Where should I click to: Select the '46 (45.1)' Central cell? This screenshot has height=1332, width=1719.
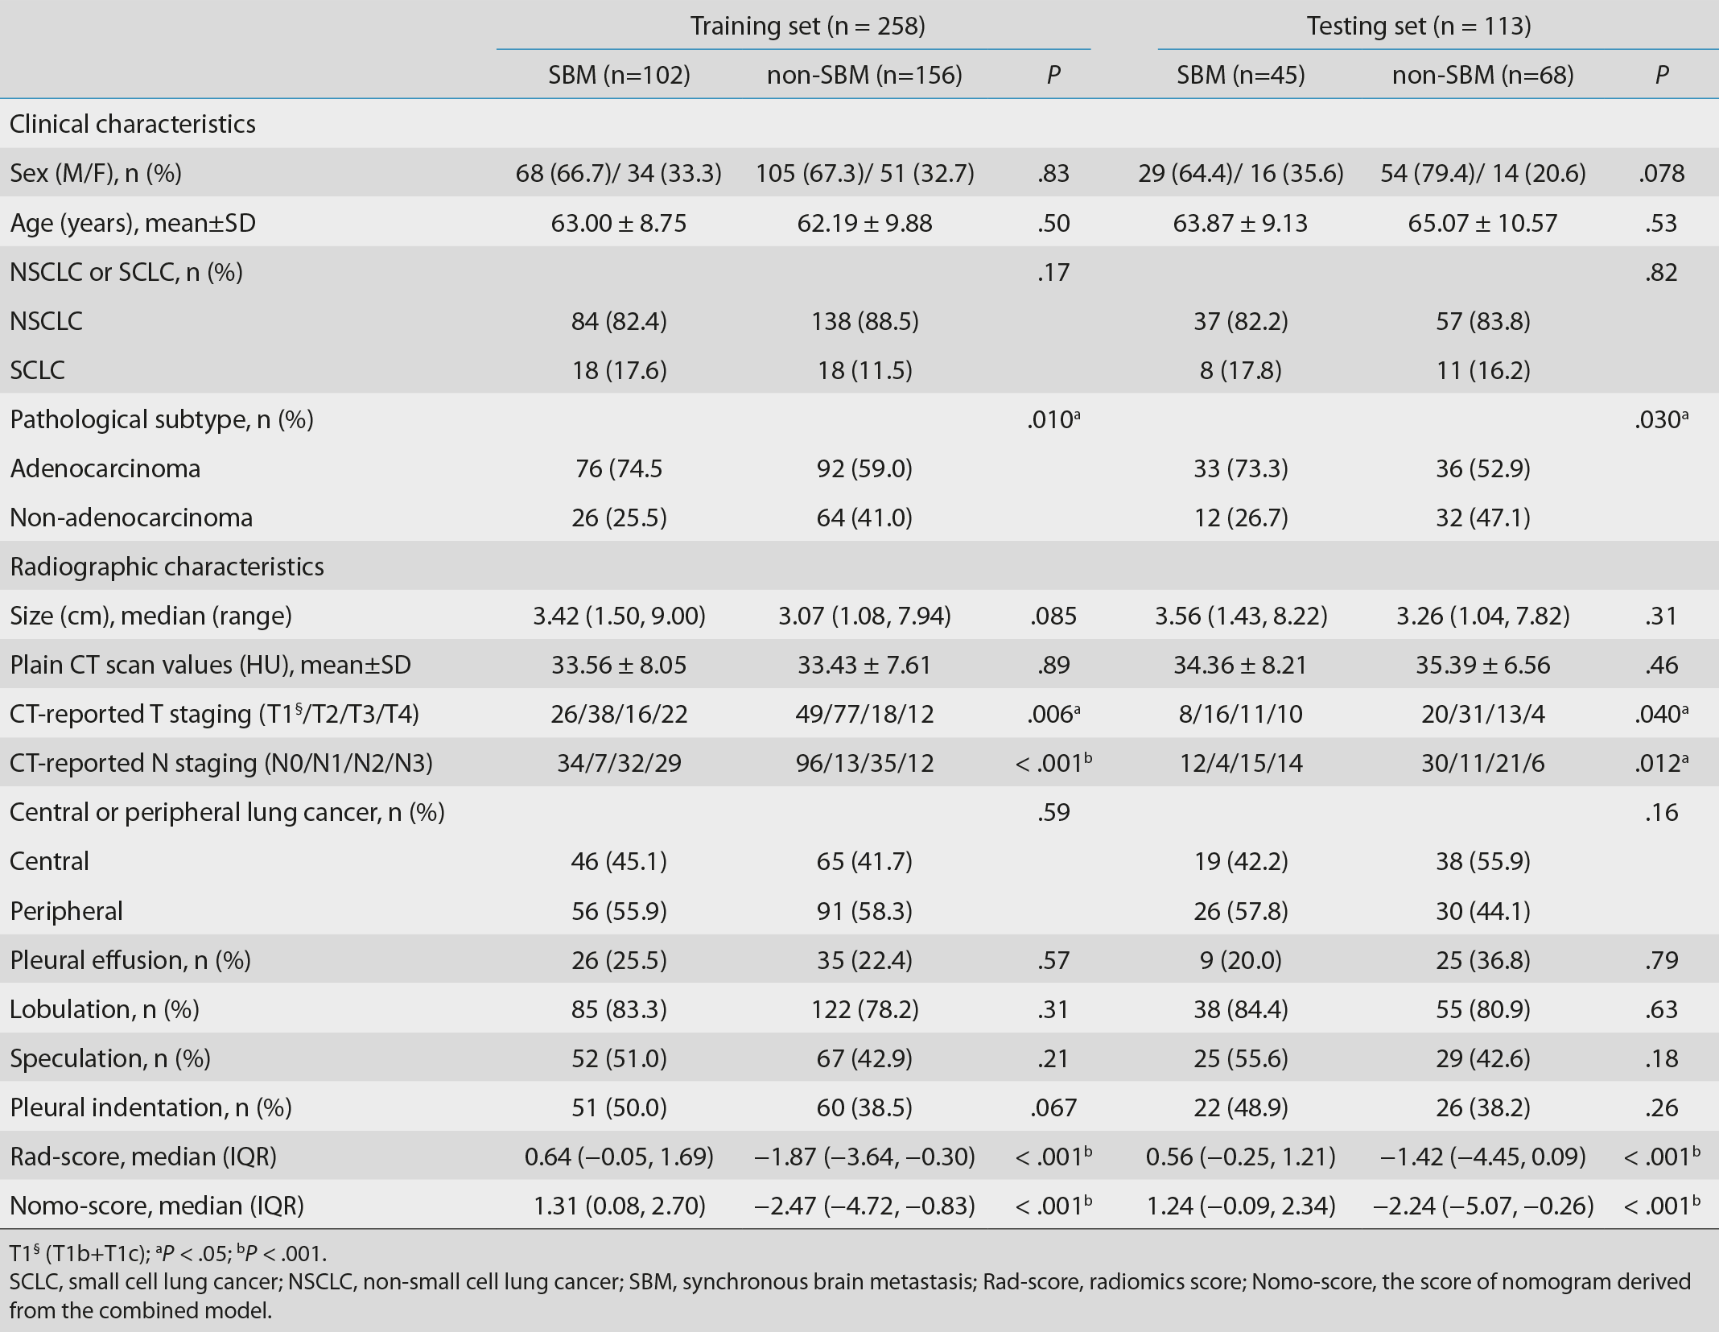(x=619, y=861)
